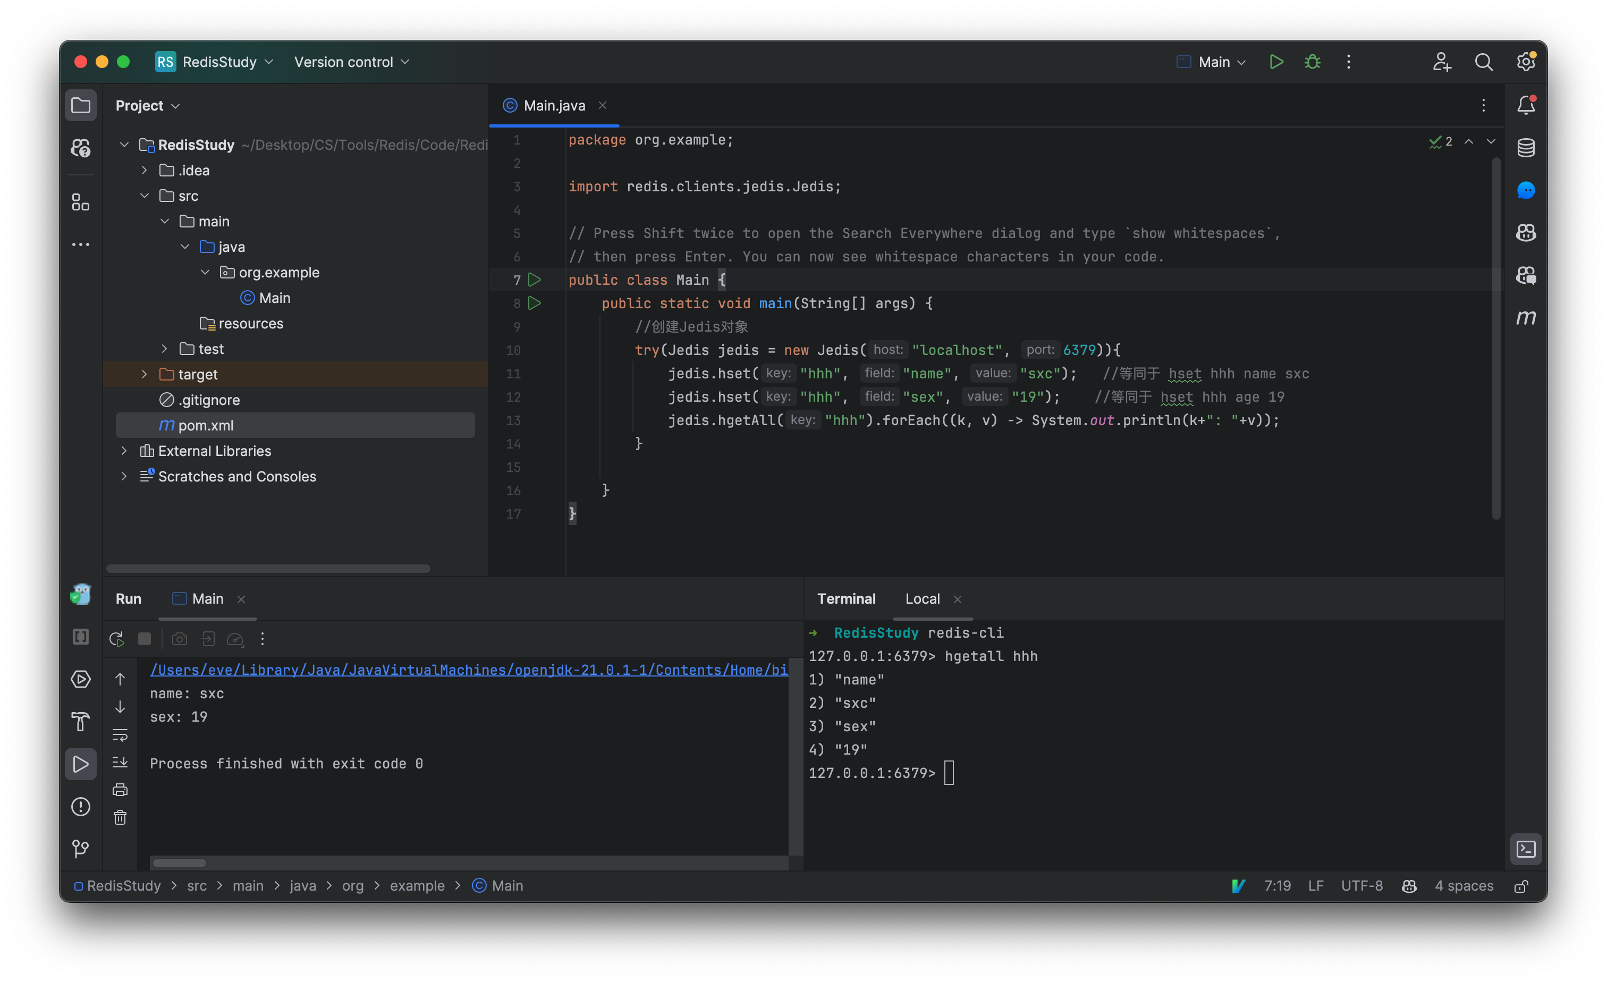1607x981 pixels.
Task: Click the run gutter icon on line 8
Action: coord(534,303)
